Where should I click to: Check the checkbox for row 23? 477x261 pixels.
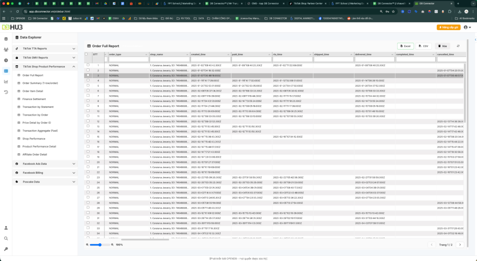88,177
